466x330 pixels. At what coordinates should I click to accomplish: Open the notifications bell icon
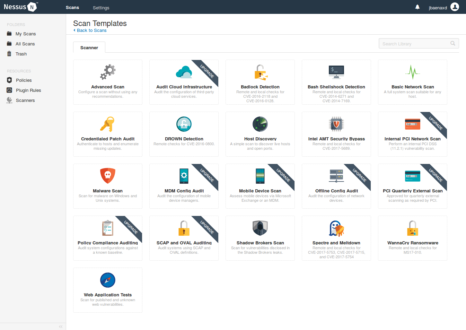[417, 7]
